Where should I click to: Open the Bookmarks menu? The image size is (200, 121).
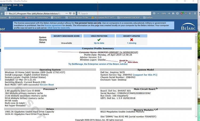[6, 5]
